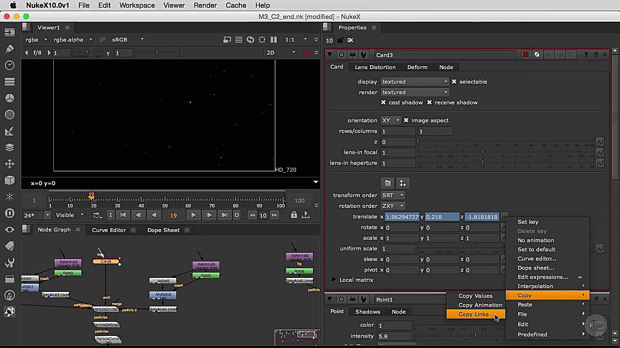Open the display textured dropdown

coord(415,82)
